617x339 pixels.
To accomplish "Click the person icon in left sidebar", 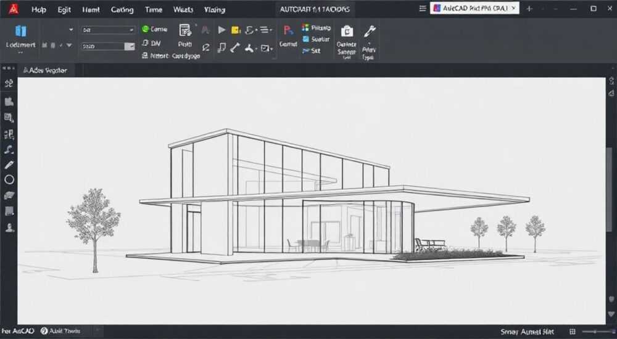I will [9, 227].
